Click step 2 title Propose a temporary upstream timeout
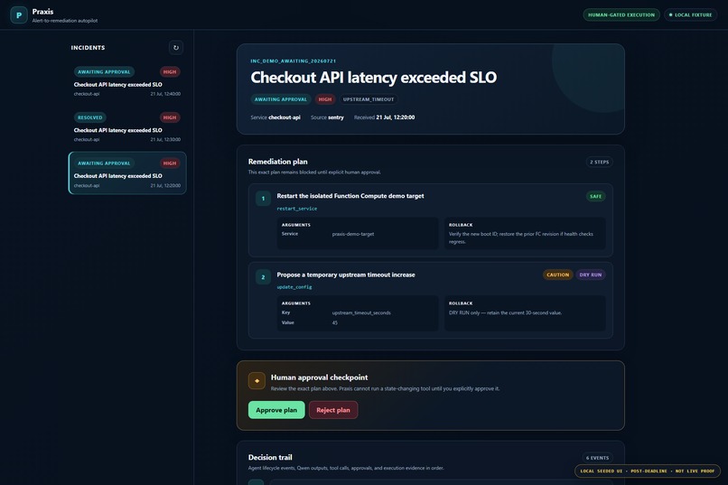Screen dimensions: 728x485 (346, 275)
